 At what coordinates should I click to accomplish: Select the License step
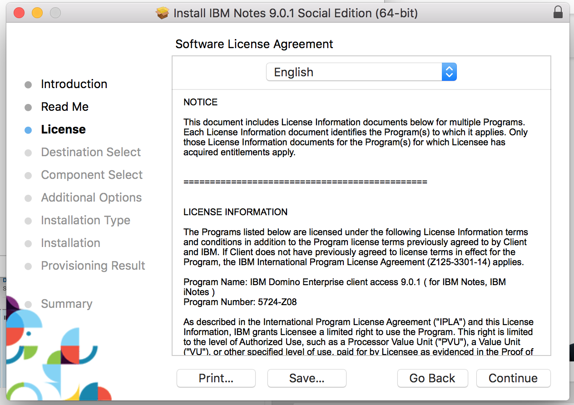(63, 129)
